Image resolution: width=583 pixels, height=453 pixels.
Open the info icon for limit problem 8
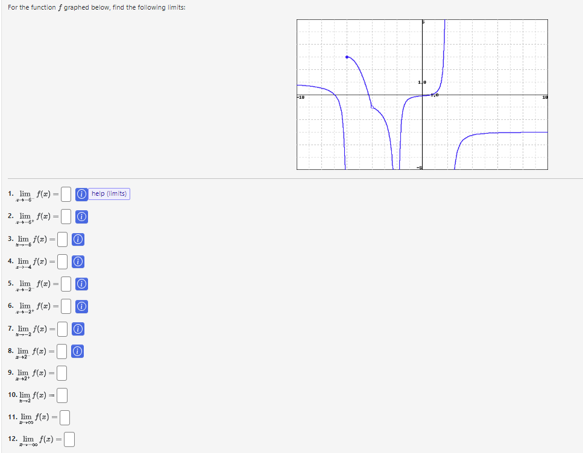point(77,351)
